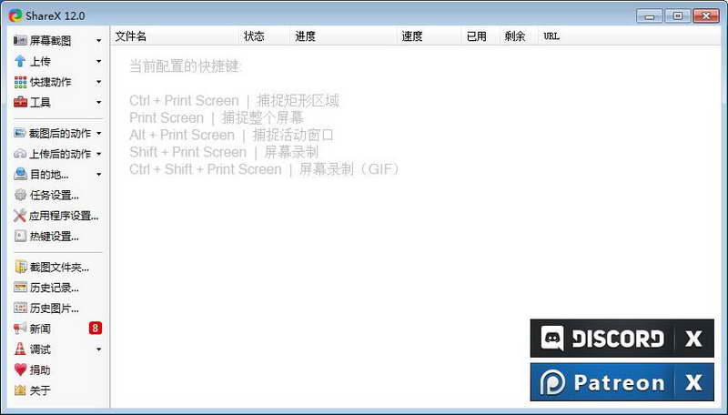728x415 pixels.
Task: Click the Patreon banner button
Action: 602,382
